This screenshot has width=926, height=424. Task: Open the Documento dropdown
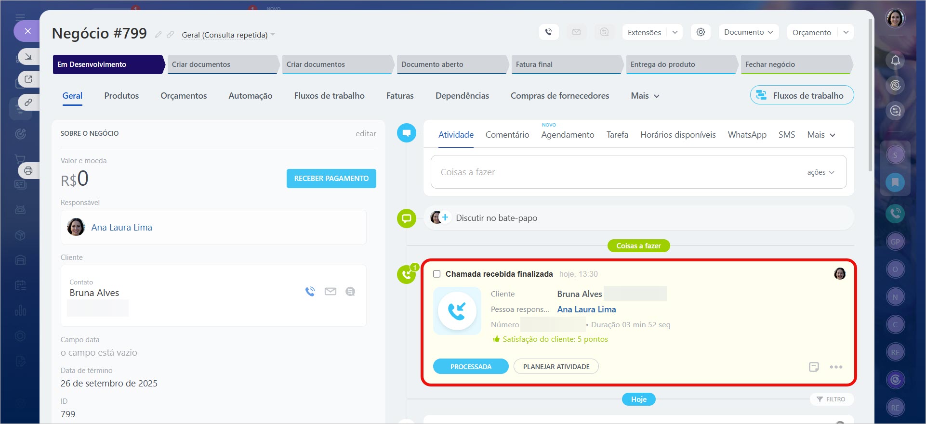coord(748,32)
